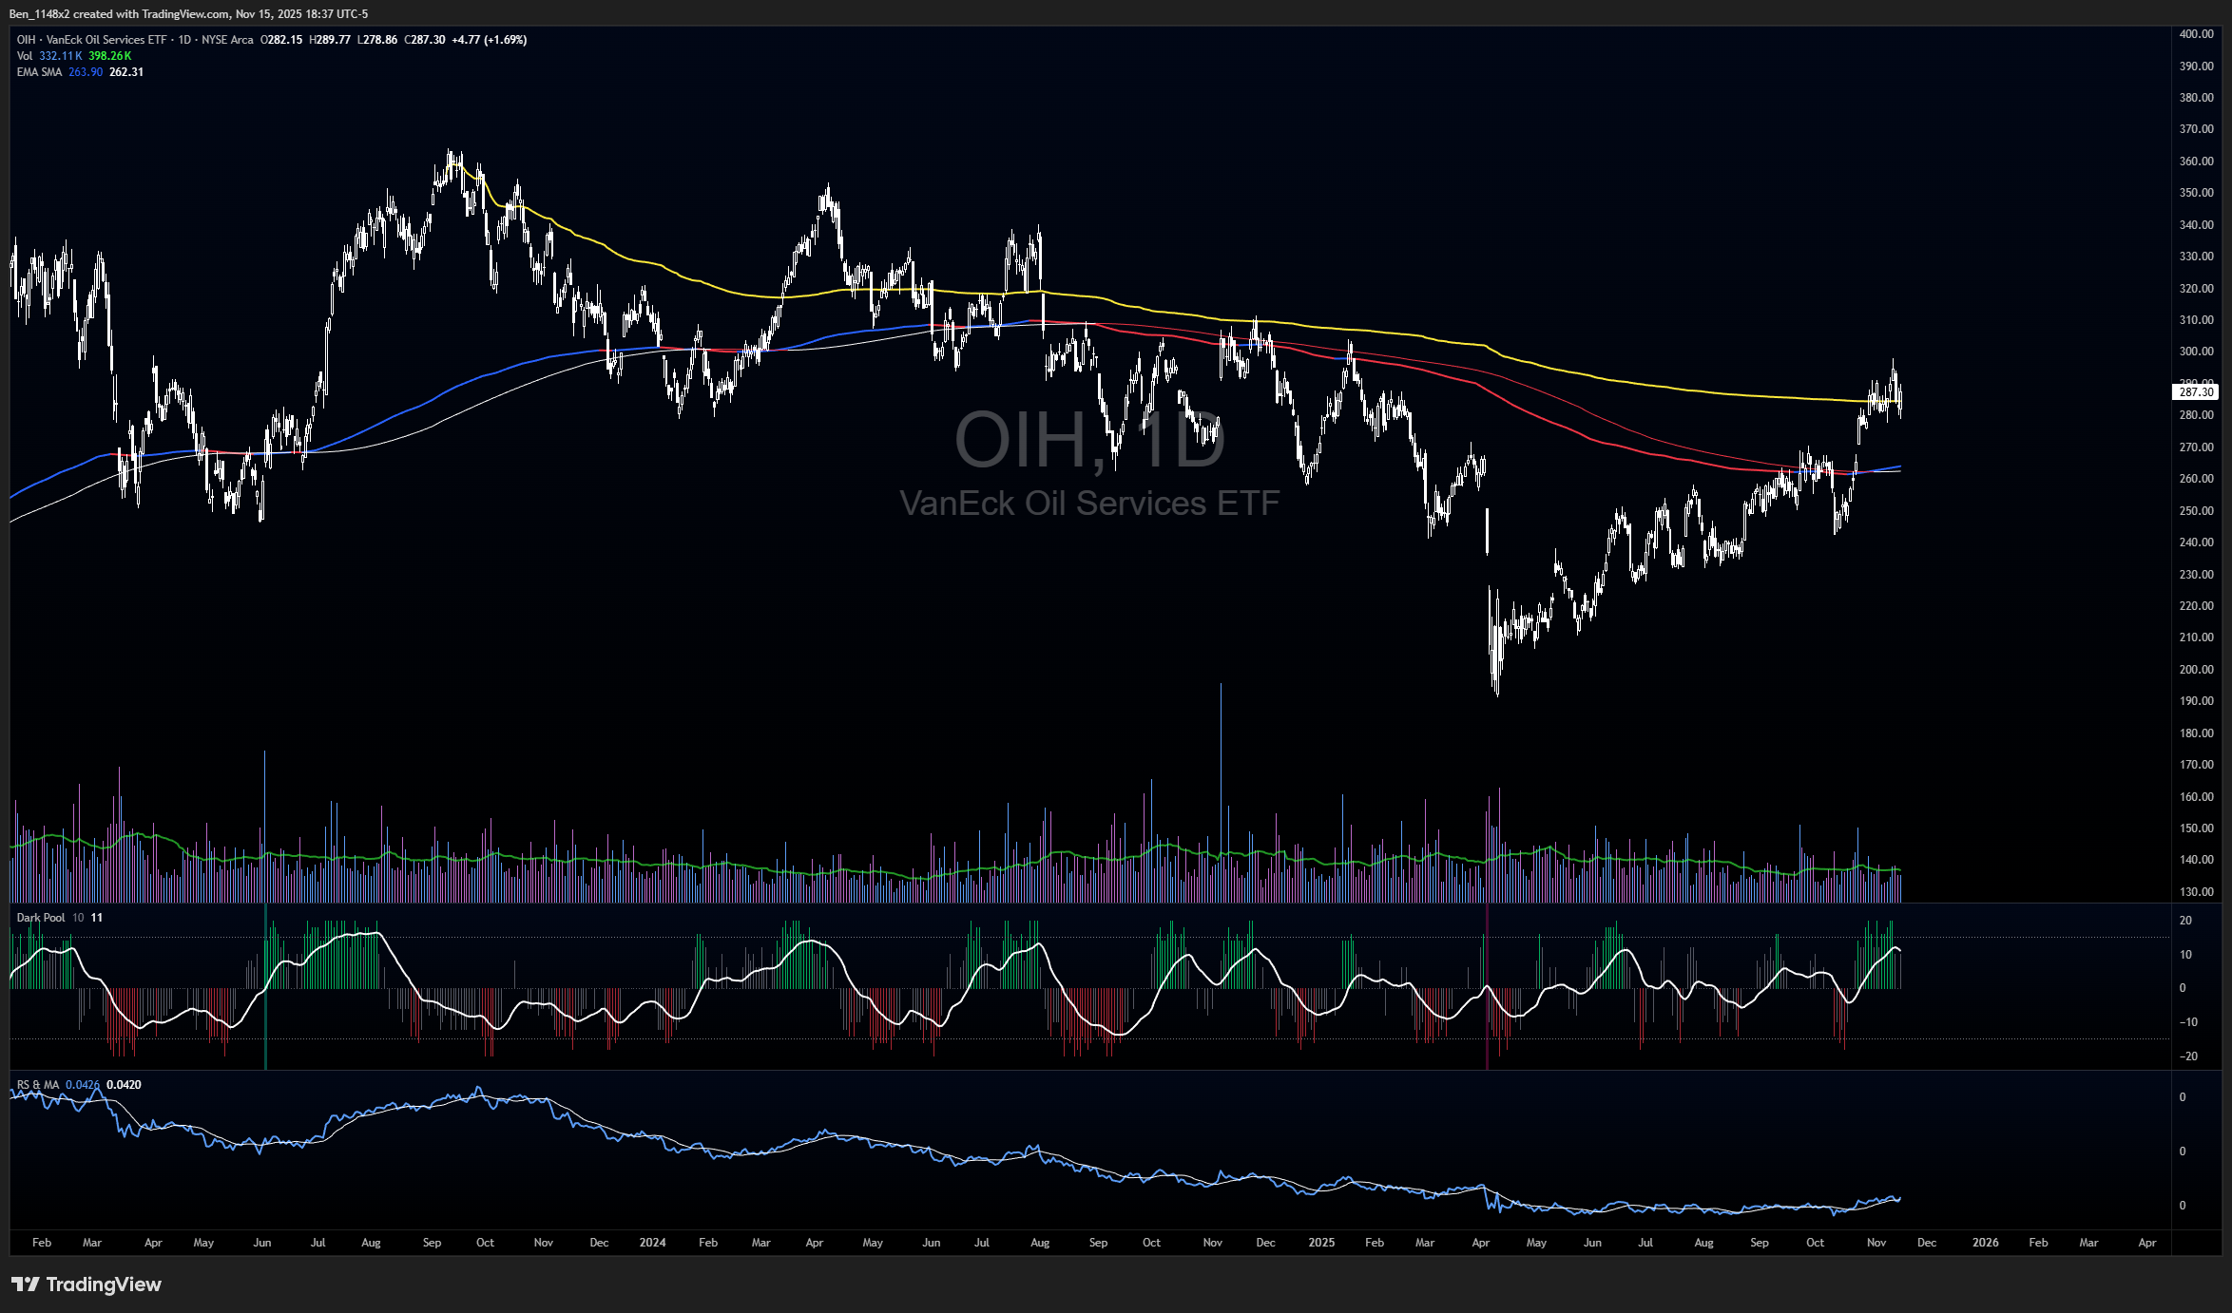
Task: Click the Nov label near latest bar
Action: point(1876,1243)
